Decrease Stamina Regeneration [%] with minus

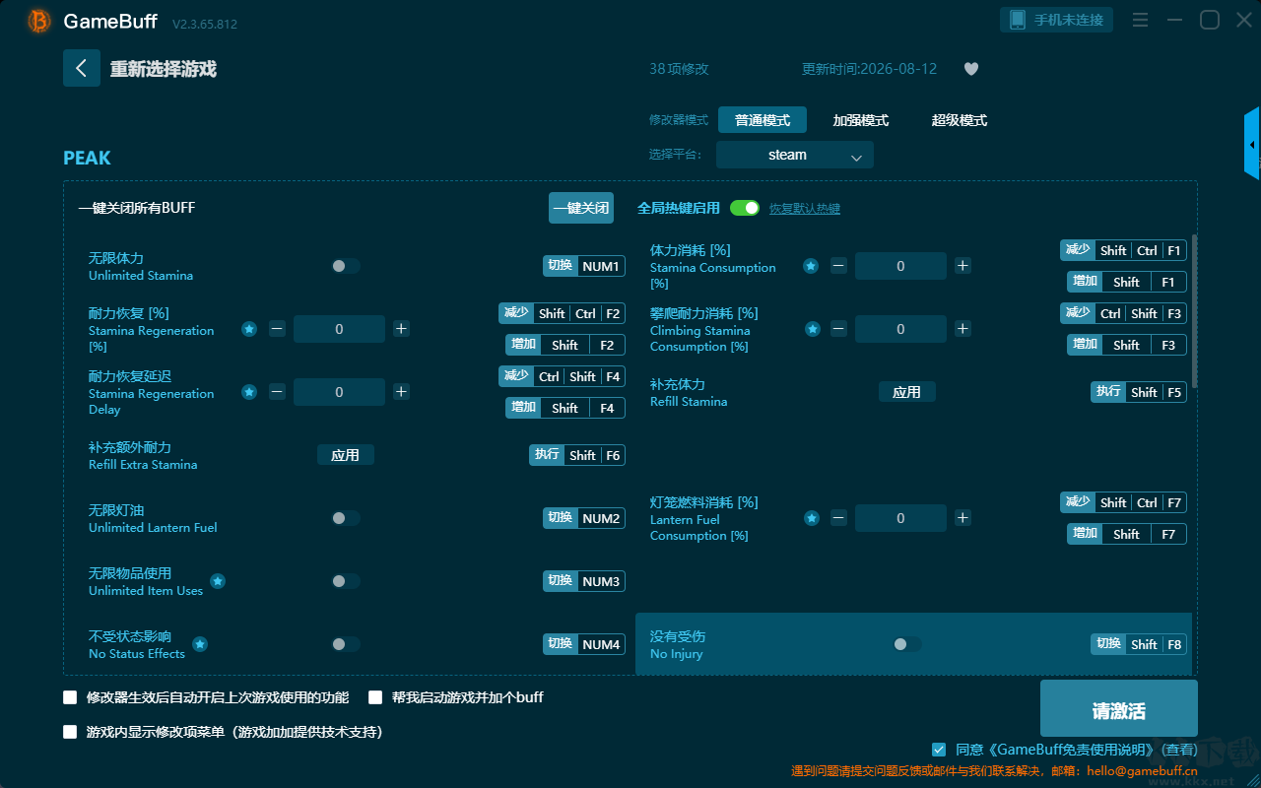click(x=277, y=329)
